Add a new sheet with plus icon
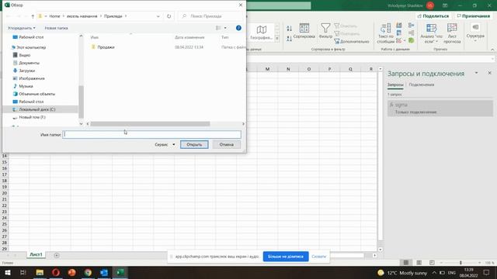Viewport: 497px width, 279px height. [x=57, y=255]
